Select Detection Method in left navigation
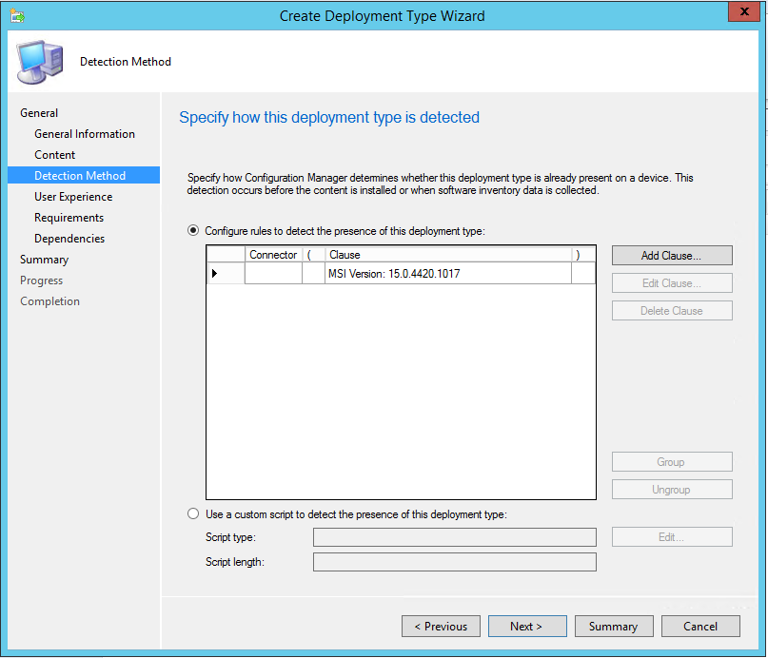 [x=80, y=176]
